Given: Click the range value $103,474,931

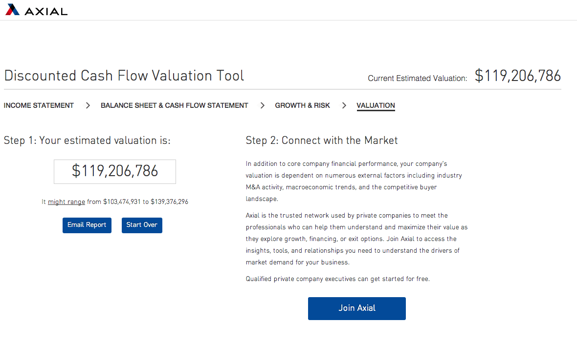Looking at the screenshot, I should (122, 202).
